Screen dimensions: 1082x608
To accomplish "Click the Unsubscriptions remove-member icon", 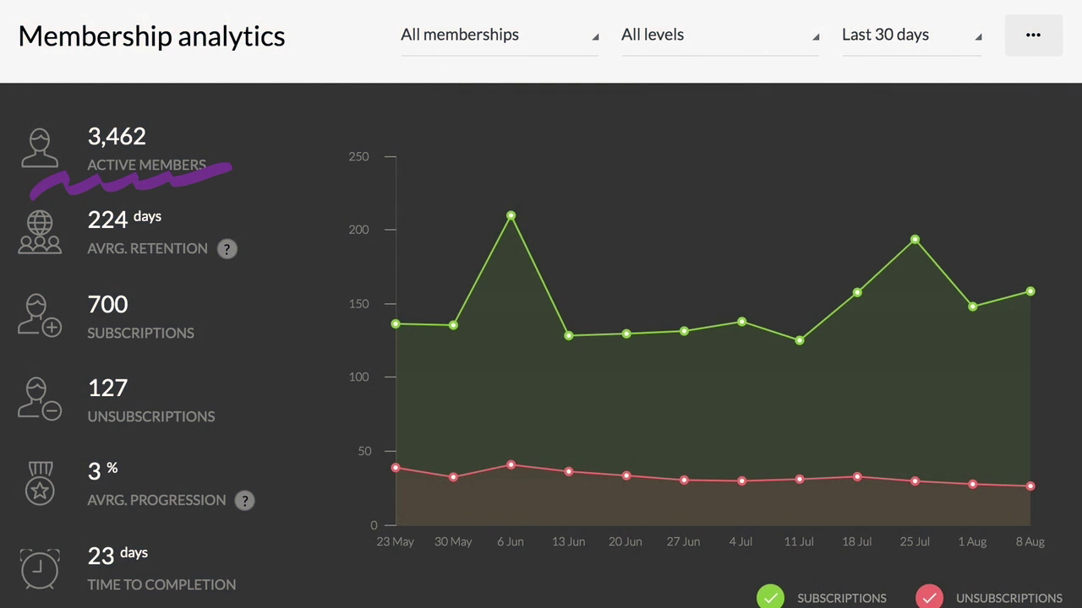I will 40,399.
